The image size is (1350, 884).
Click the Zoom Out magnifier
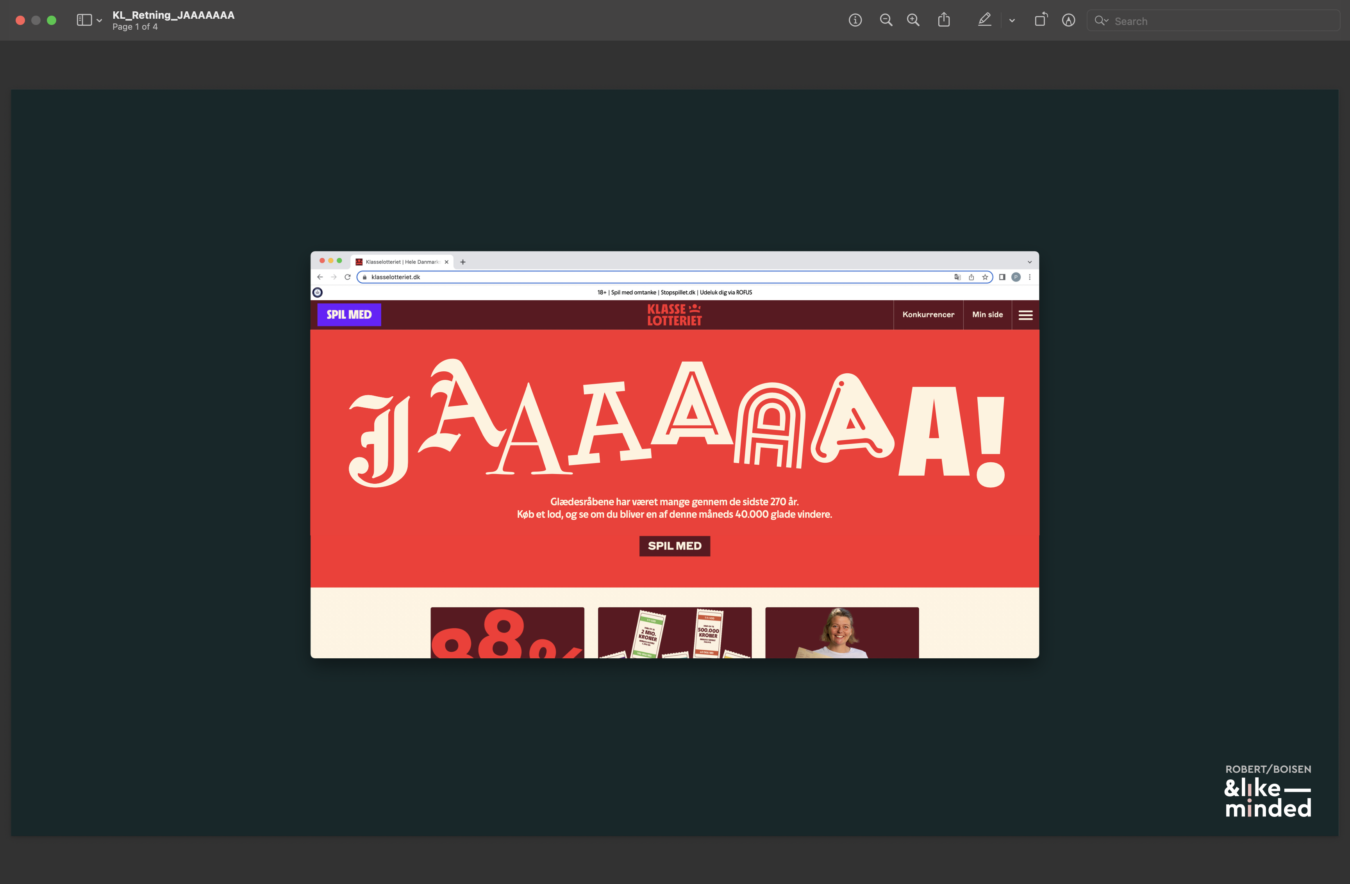tap(886, 20)
